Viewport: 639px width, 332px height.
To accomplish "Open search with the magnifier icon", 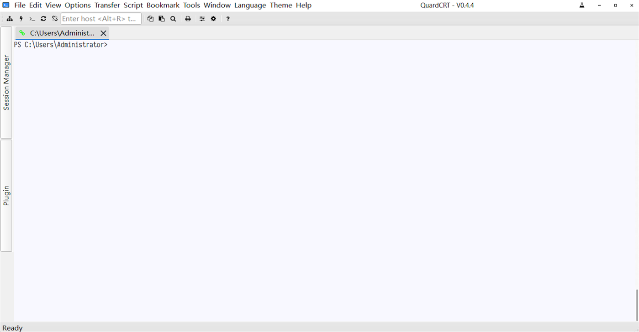I will [x=173, y=18].
